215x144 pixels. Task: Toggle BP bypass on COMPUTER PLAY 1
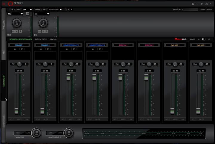pyautogui.click(x=74, y=49)
